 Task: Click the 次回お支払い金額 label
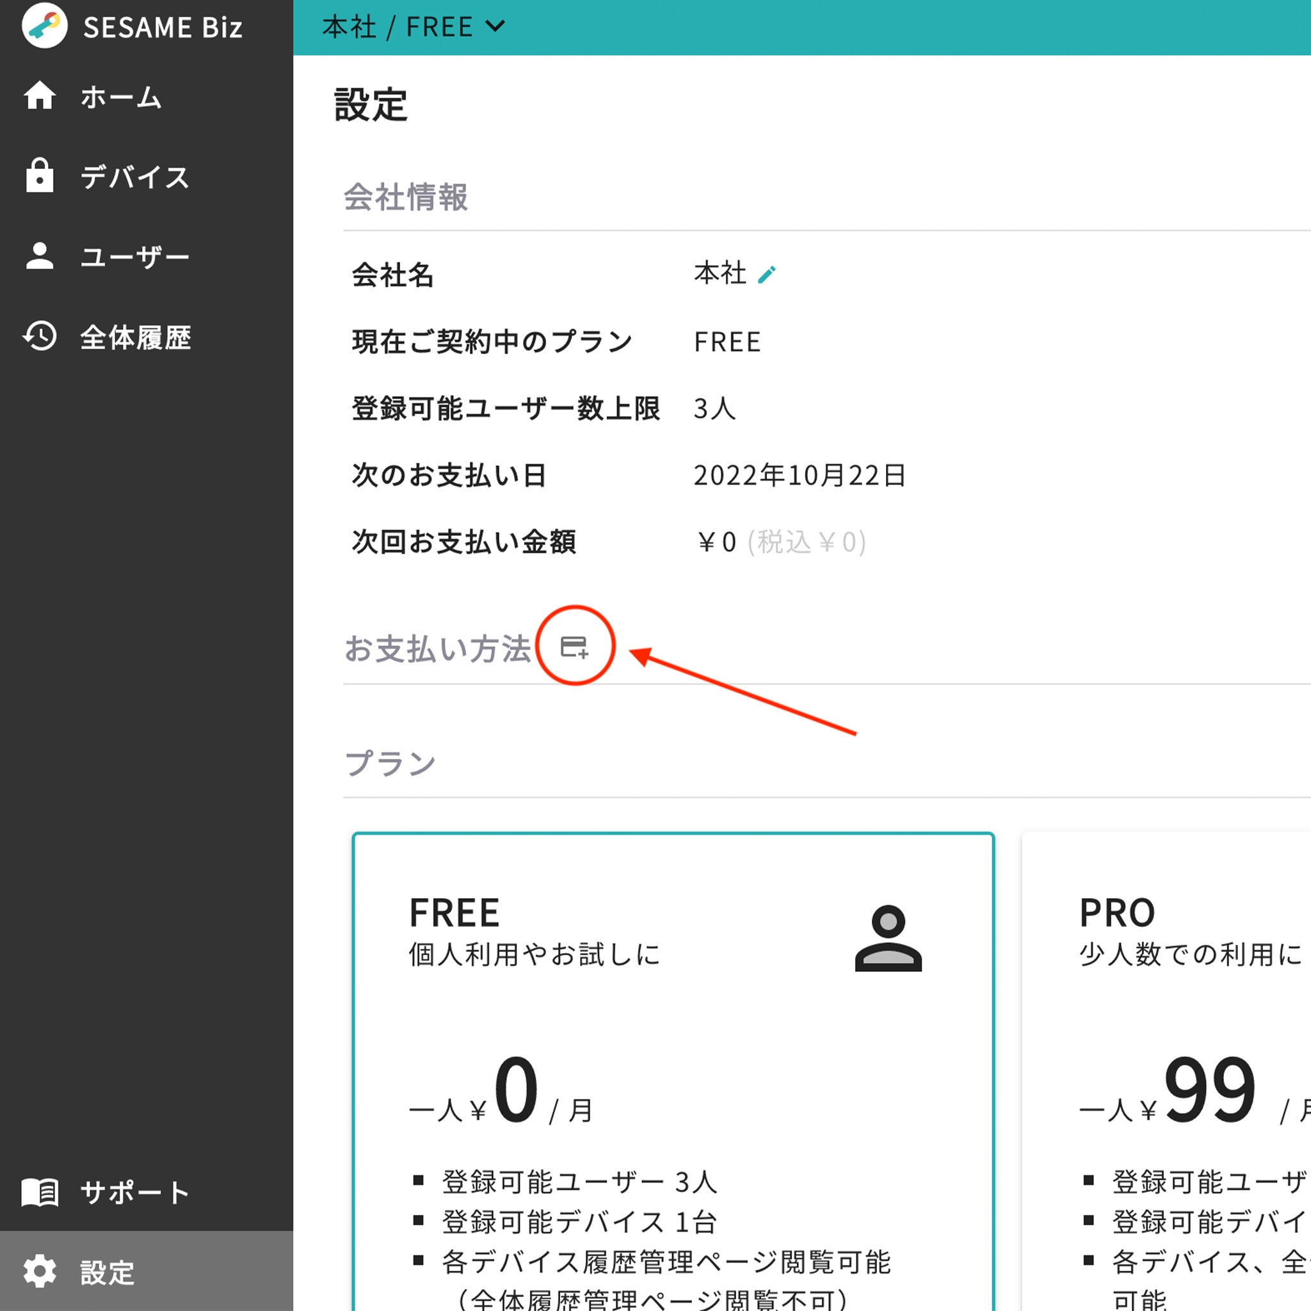pyautogui.click(x=464, y=542)
